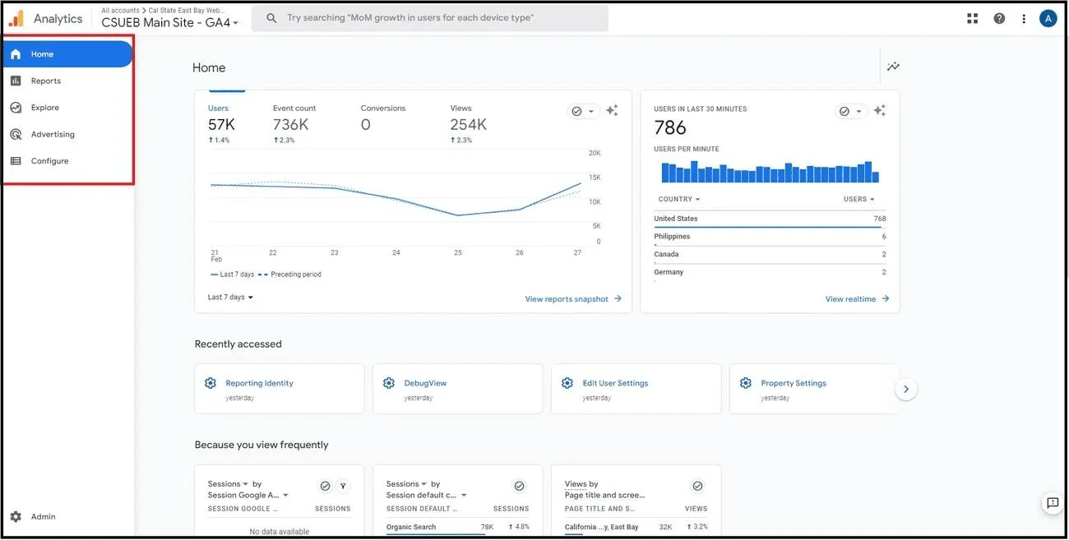Click the account avatar labeled A

click(1048, 18)
